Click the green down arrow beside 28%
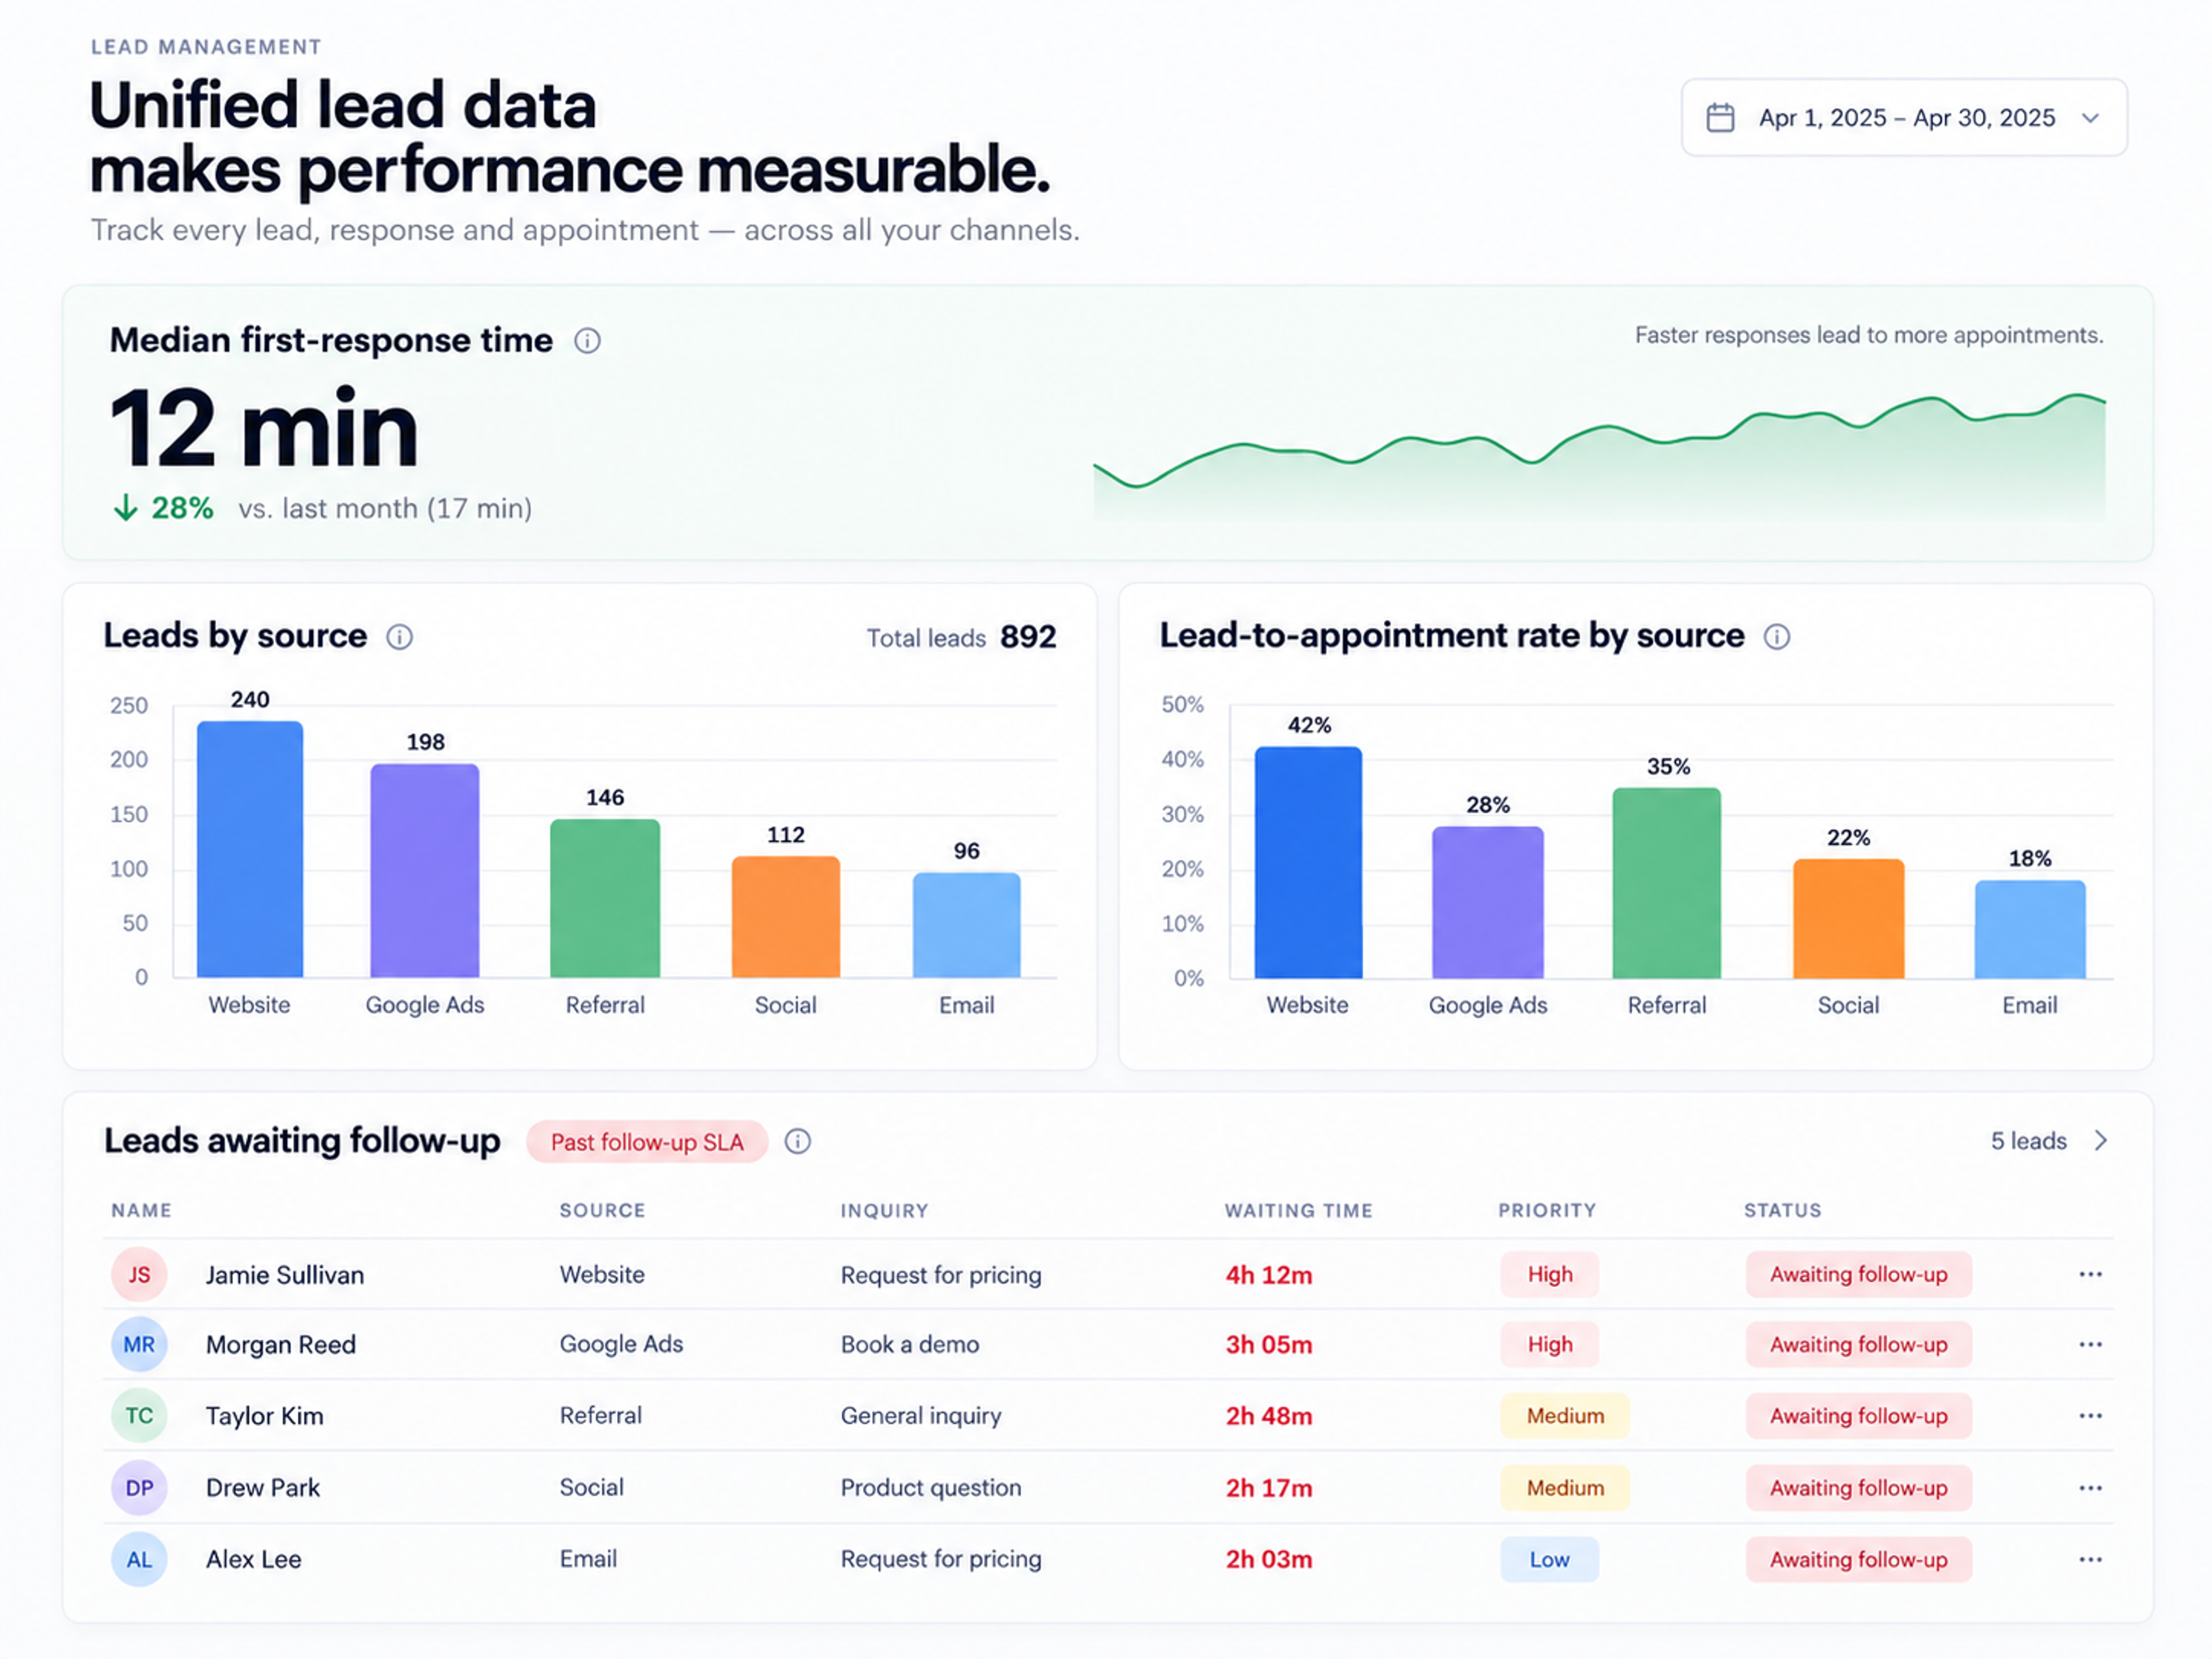 125,508
